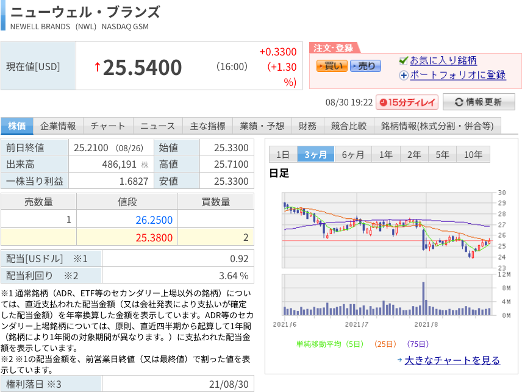Click the 配当利回り value 3.64 %
522x392 pixels.
click(x=234, y=276)
